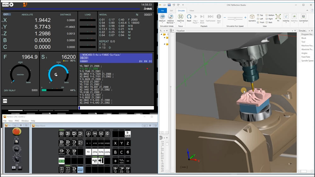
Task: Select the 25% feed override button
Action: [94, 152]
